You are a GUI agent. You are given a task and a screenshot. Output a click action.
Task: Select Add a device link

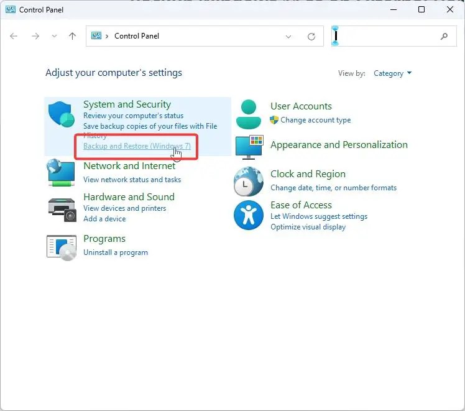coord(104,219)
